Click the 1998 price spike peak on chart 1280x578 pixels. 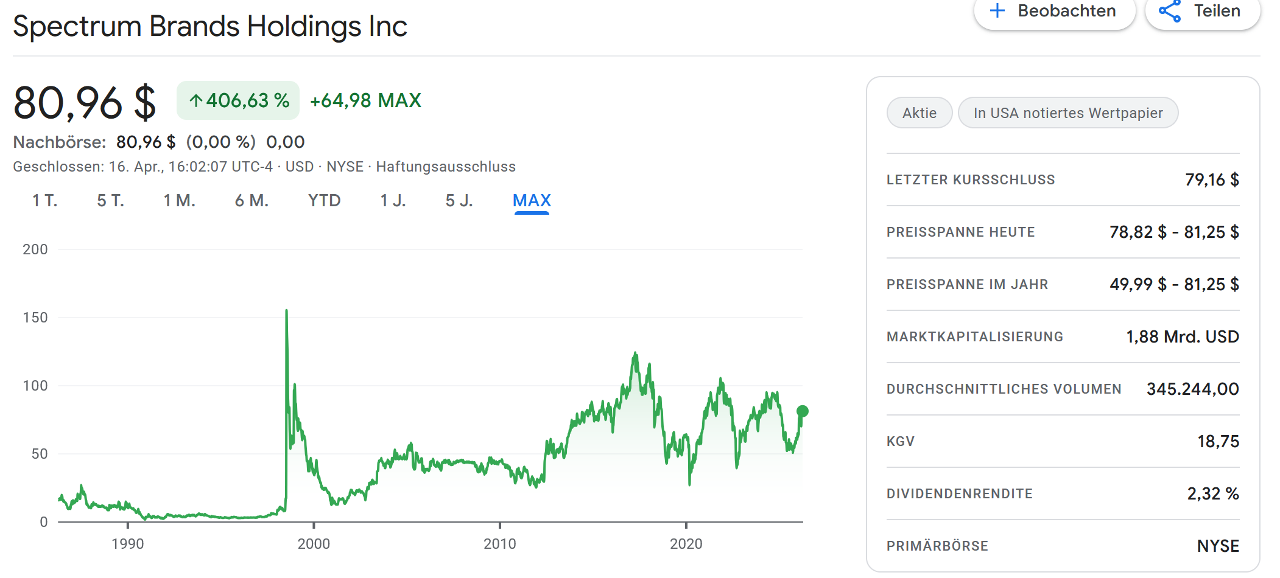tap(287, 312)
